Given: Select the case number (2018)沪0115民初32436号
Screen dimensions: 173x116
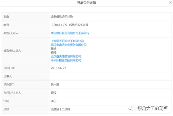Looking at the screenshot, I should pos(70,25).
